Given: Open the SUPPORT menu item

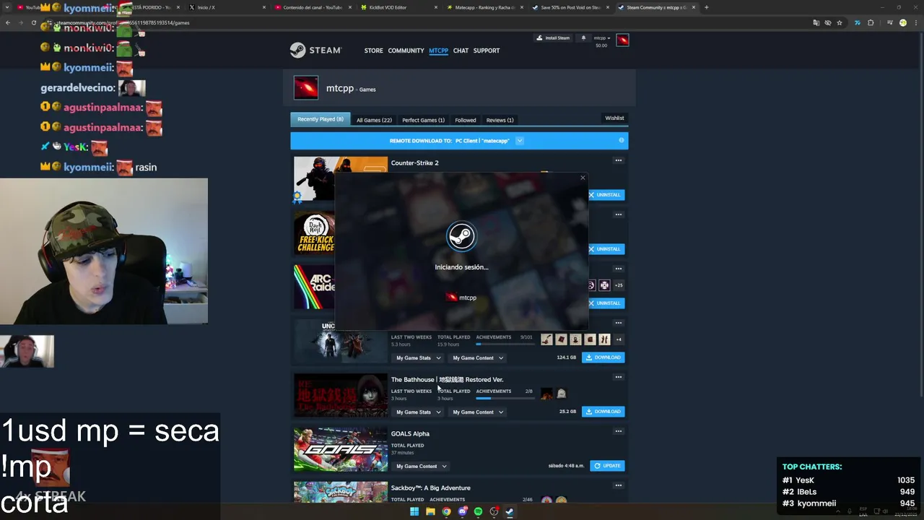Looking at the screenshot, I should tap(487, 51).
